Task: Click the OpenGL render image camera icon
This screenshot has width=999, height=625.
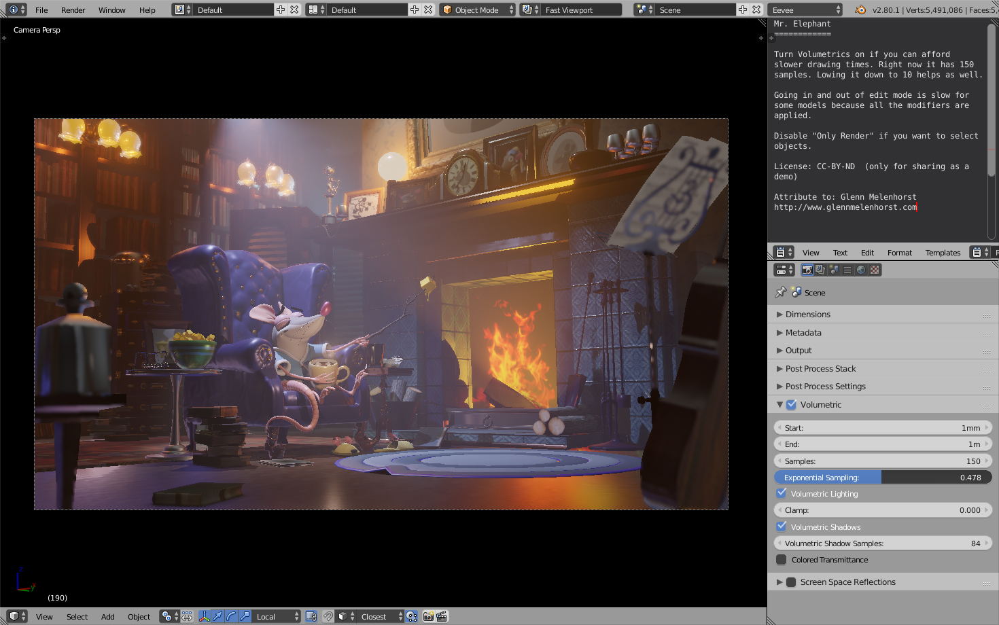Action: [428, 616]
